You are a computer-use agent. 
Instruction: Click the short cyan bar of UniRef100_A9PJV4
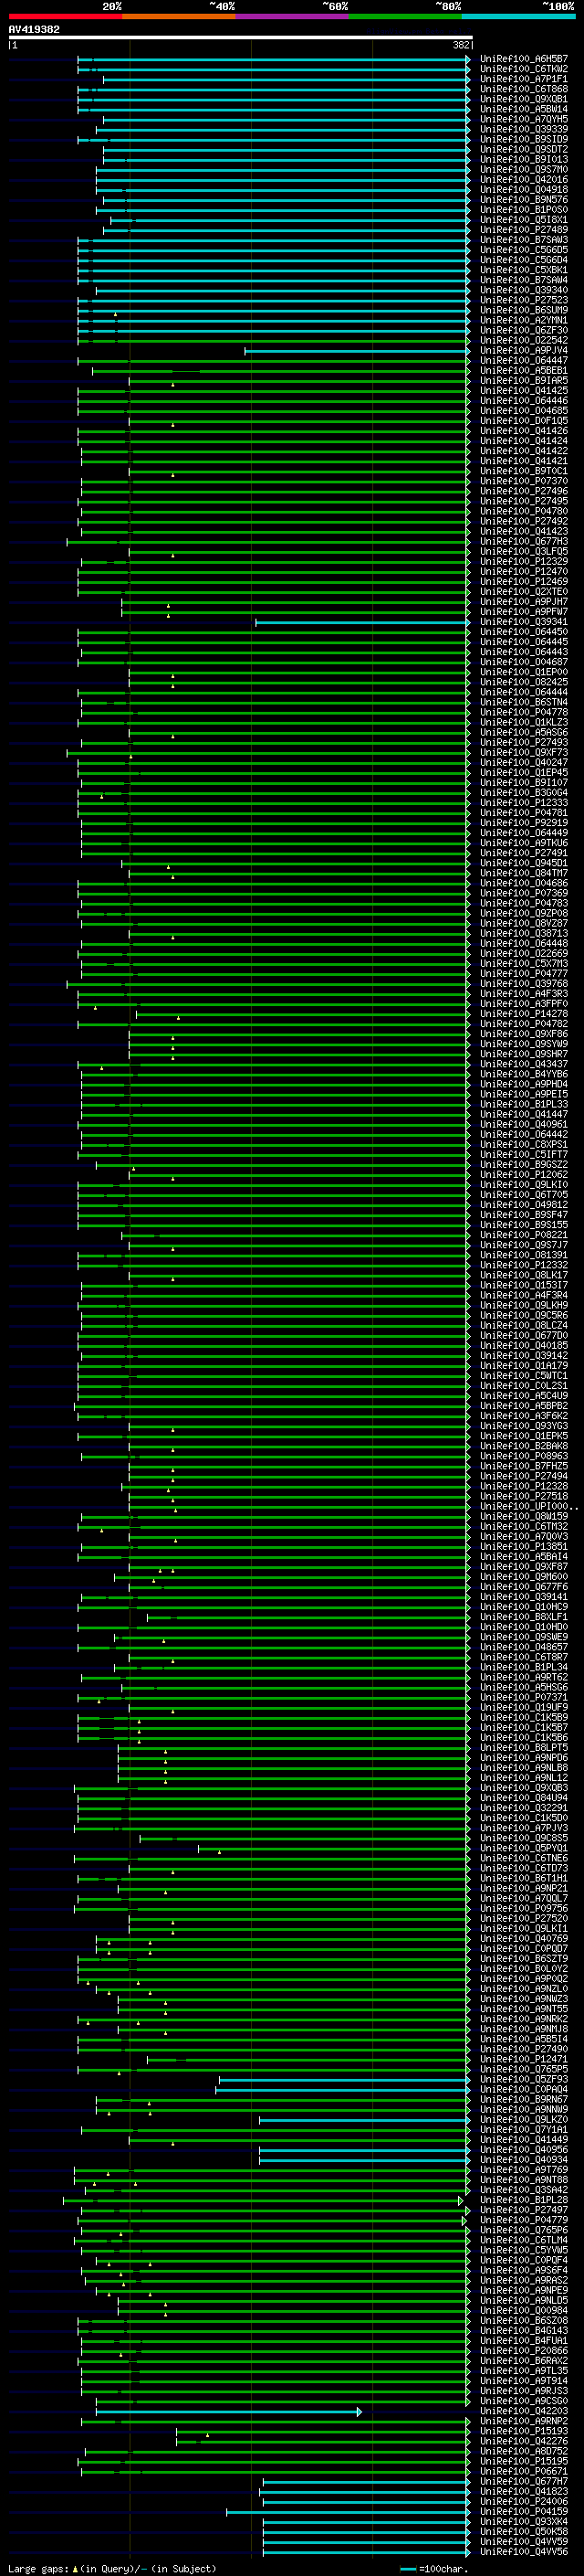(357, 351)
